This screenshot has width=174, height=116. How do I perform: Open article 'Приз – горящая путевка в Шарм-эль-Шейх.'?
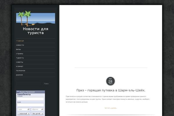111,90
